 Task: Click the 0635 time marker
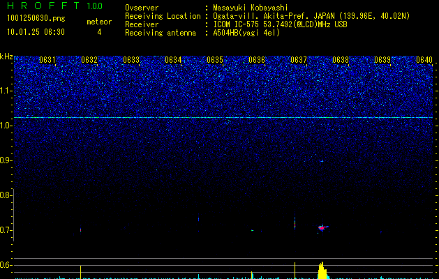pos(215,60)
